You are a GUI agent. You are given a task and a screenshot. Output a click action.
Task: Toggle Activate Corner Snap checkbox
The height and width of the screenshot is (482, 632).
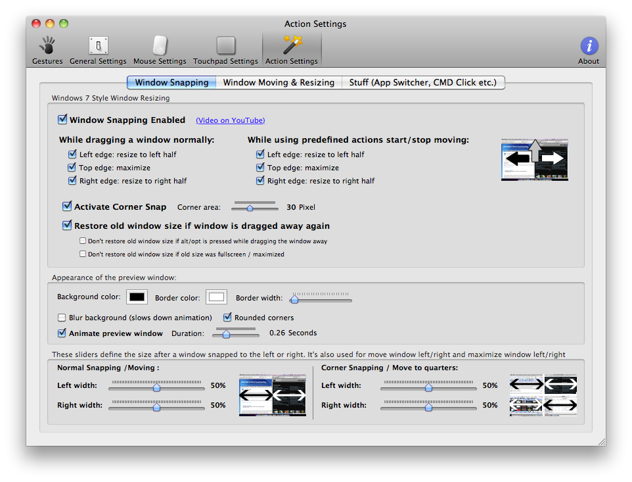(x=67, y=206)
